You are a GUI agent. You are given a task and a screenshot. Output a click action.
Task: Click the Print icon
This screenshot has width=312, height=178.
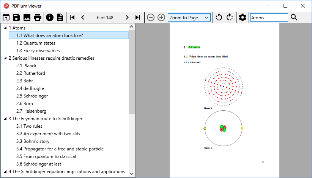coord(38,18)
